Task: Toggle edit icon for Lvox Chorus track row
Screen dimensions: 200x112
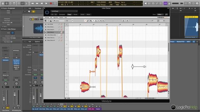Action: tap(62, 32)
